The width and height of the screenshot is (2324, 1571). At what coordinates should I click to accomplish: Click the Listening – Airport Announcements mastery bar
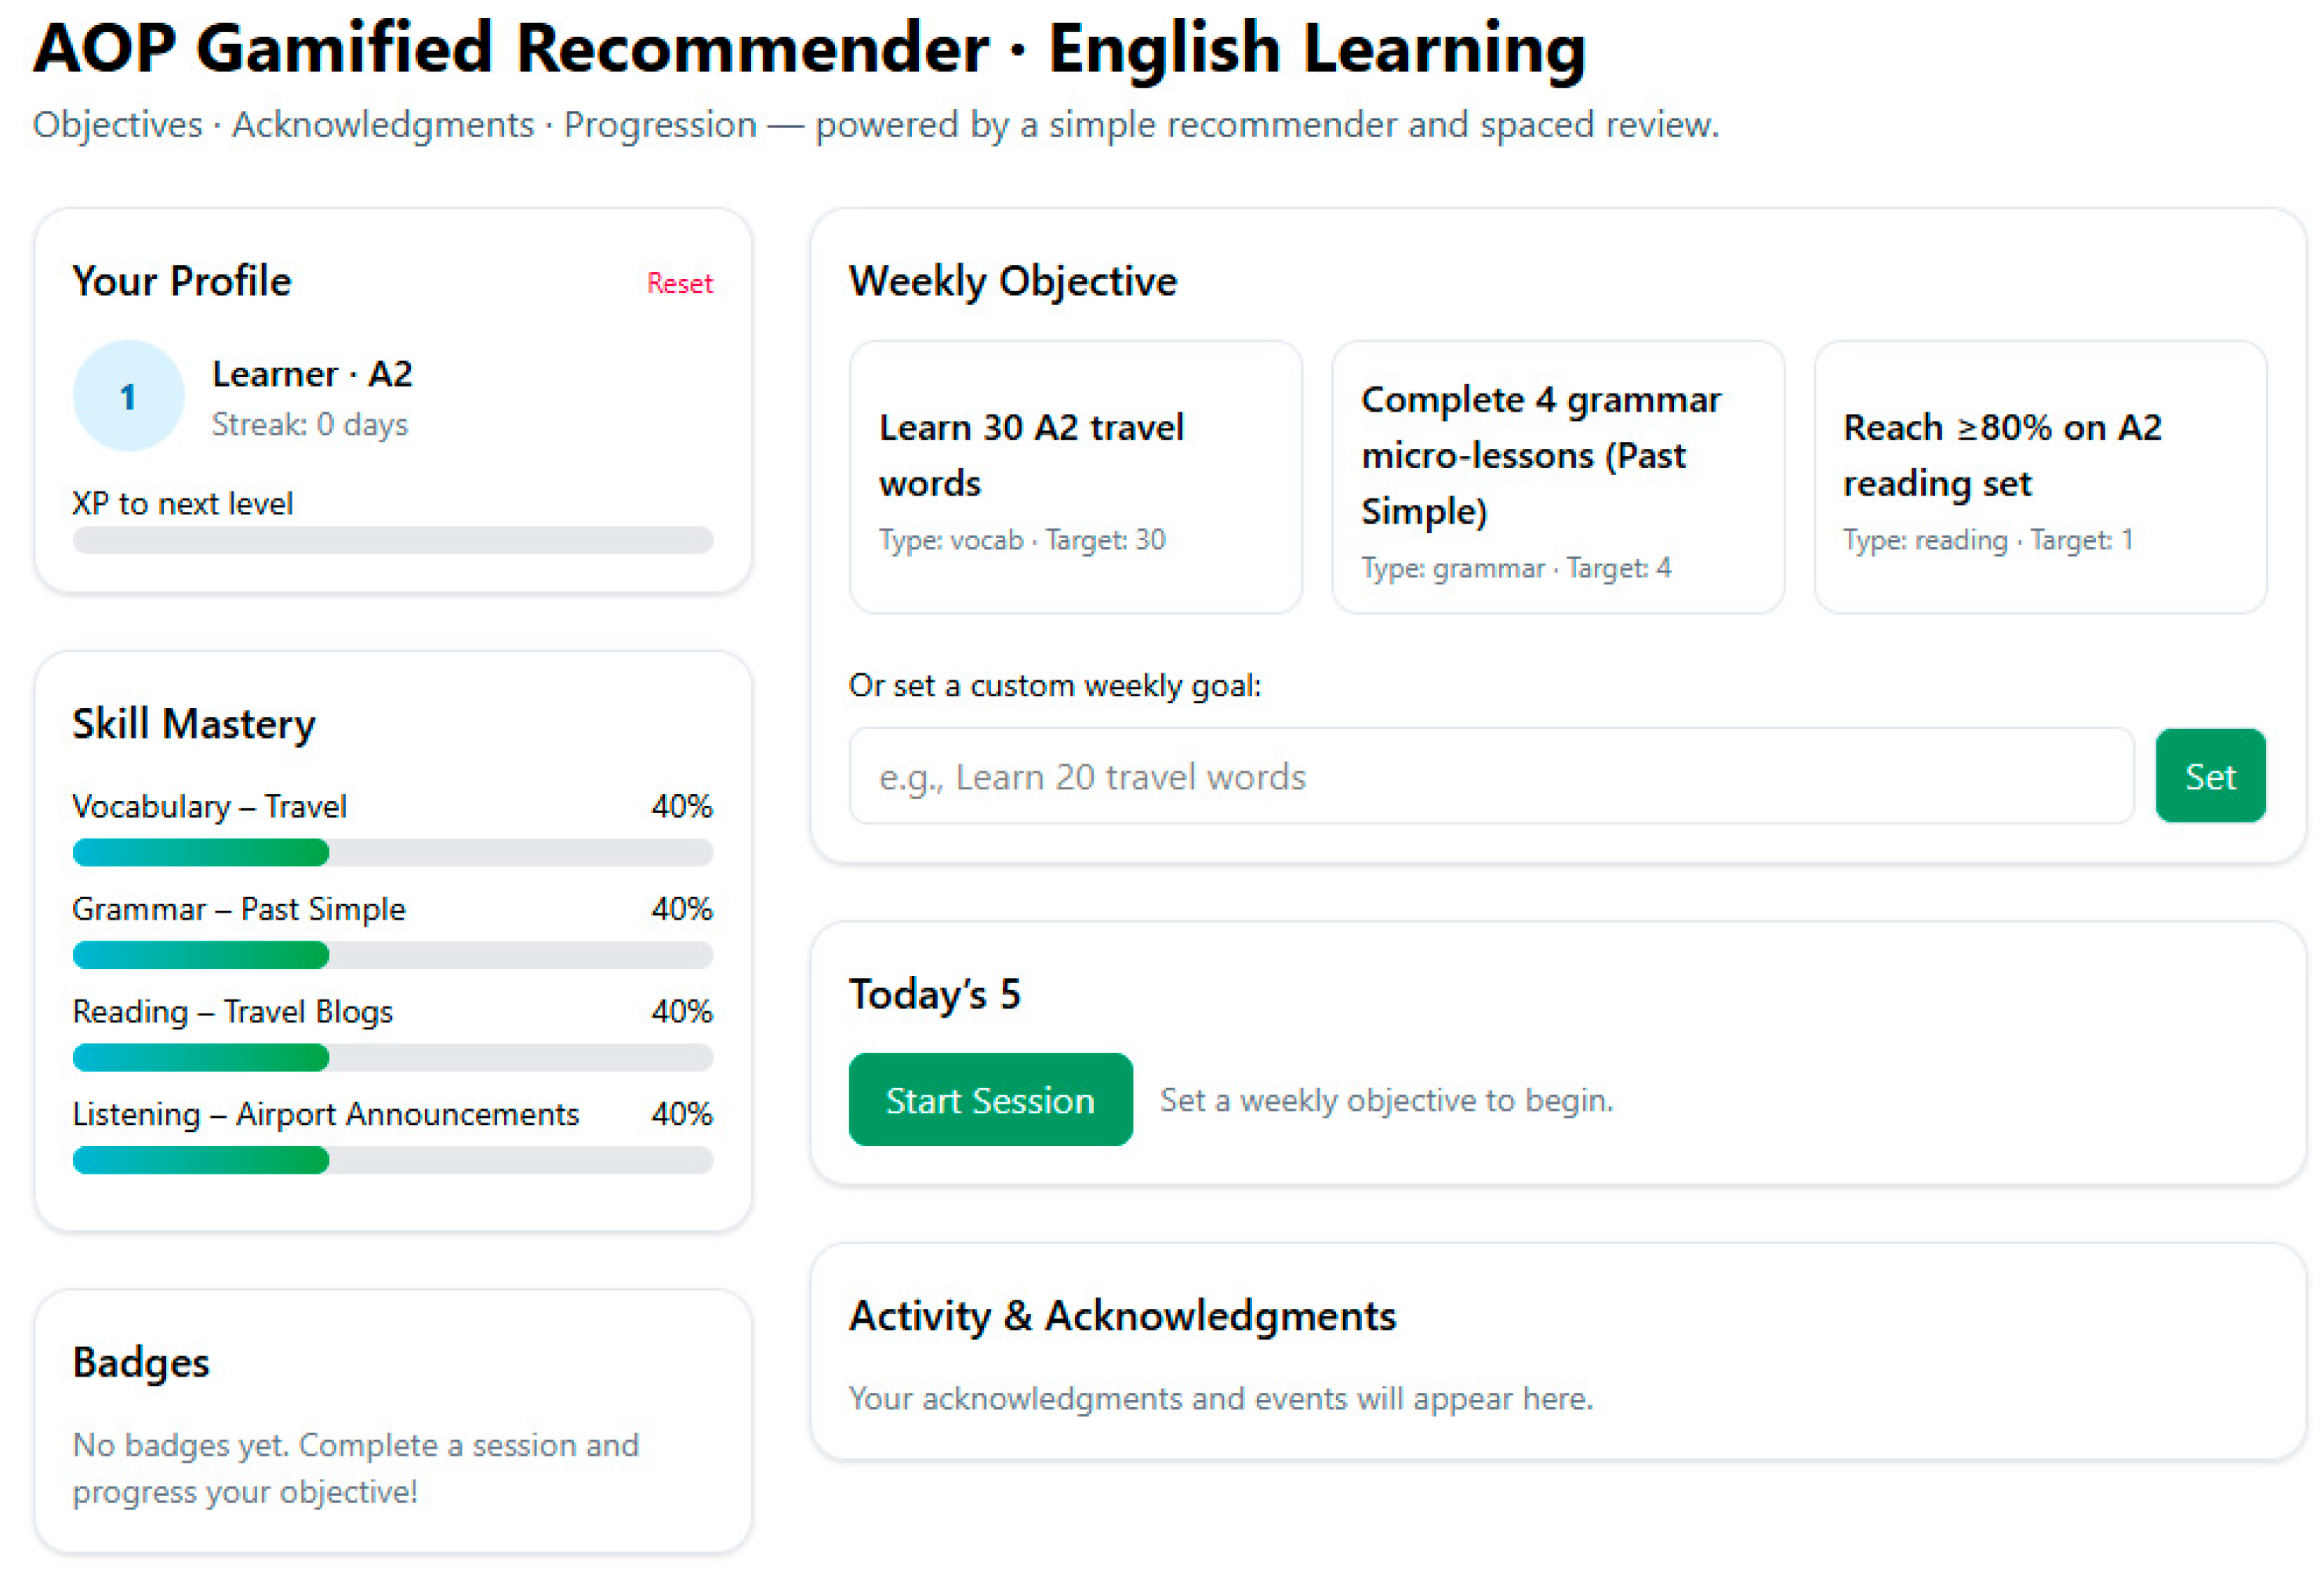(x=392, y=1160)
